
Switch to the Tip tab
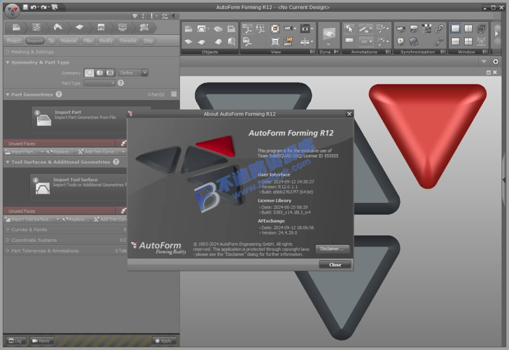pos(51,41)
